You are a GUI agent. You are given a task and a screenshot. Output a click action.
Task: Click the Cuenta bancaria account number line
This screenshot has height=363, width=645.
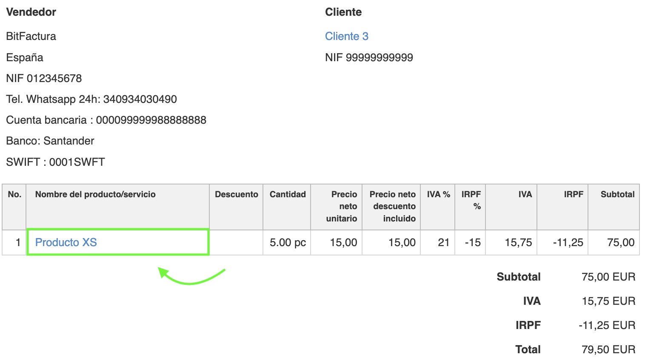click(106, 120)
